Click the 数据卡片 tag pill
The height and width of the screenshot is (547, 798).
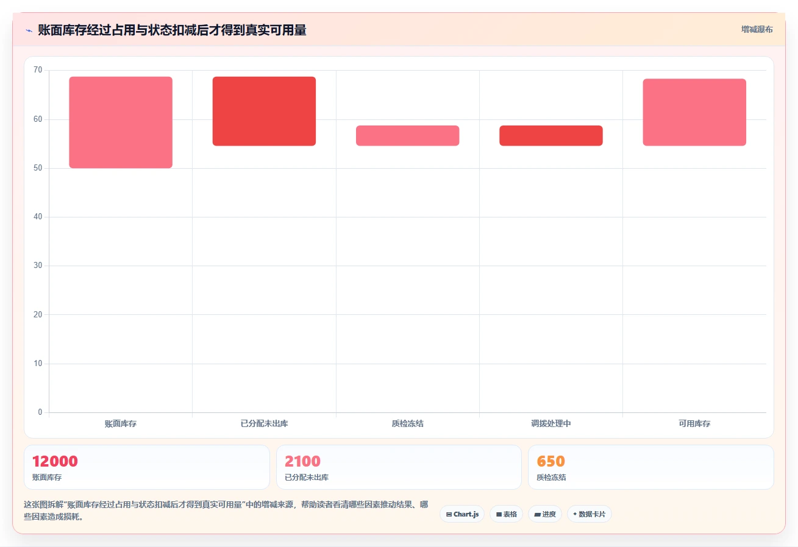[590, 514]
